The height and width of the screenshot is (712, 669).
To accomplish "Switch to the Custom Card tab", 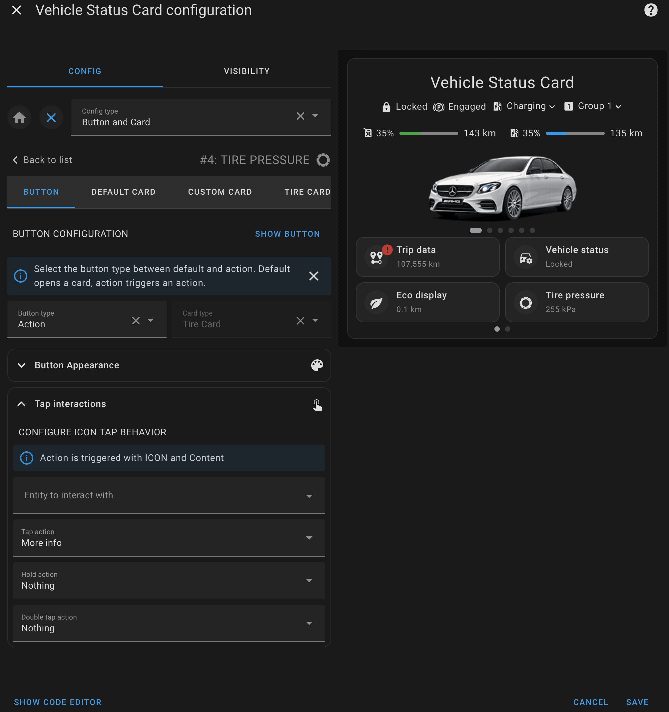I will pyautogui.click(x=220, y=192).
